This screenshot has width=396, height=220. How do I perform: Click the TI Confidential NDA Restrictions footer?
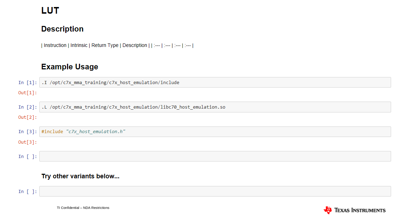pos(83,208)
